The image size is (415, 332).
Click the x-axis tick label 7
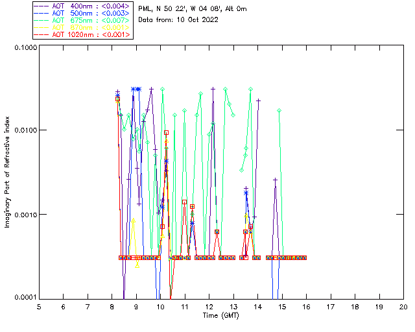pyautogui.click(x=88, y=307)
